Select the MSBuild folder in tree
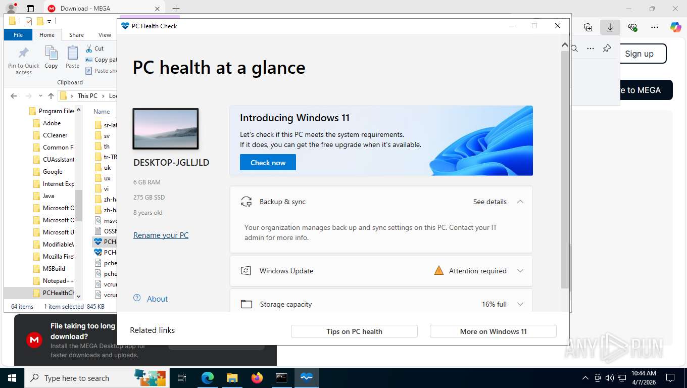687x388 pixels. coord(54,268)
